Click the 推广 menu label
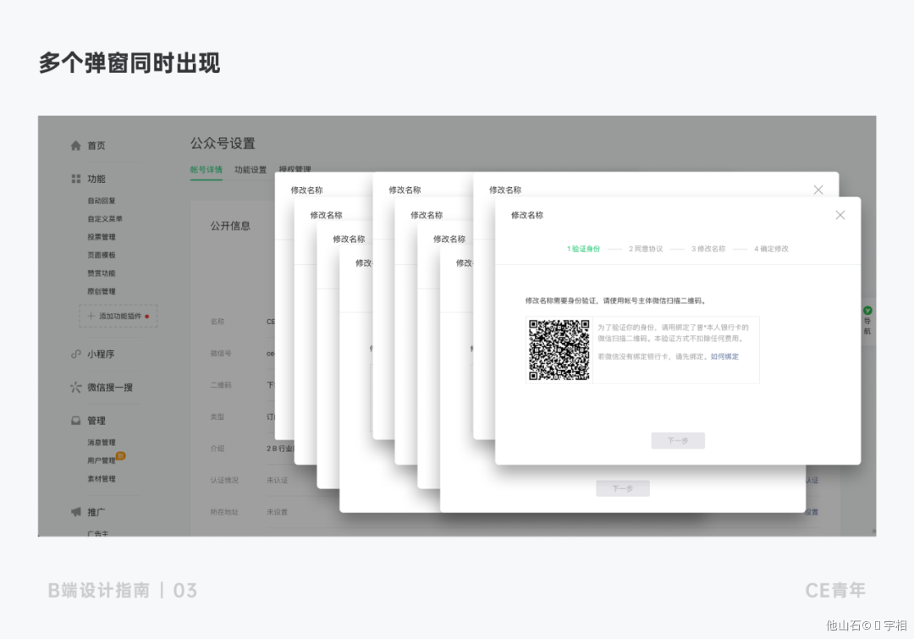The image size is (914, 639). click(96, 512)
